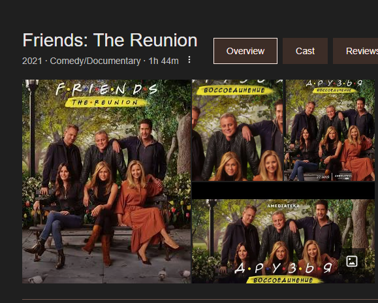Click the 1h 44m runtime text

163,61
